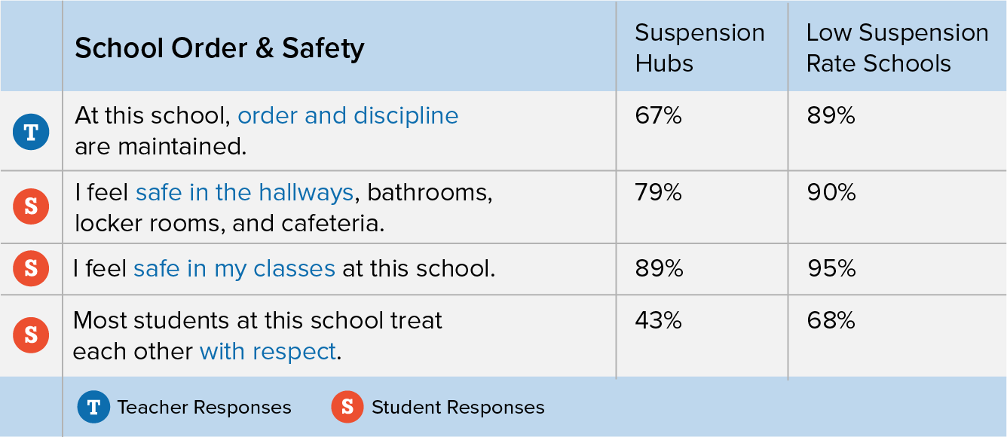Click the orange S icon beside safe in classes row

pos(31,268)
